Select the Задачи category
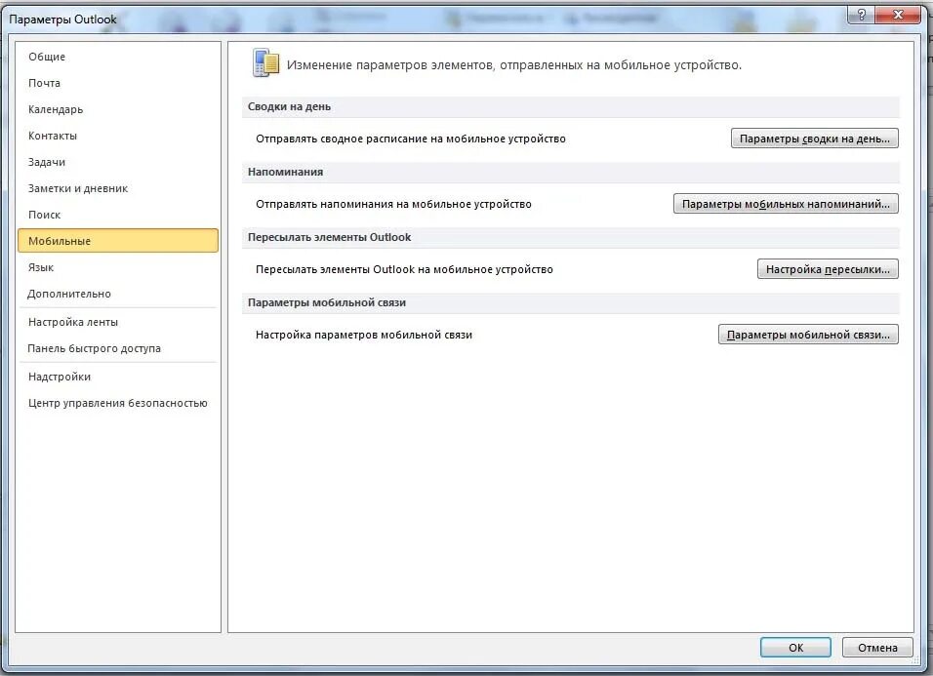 coord(118,162)
